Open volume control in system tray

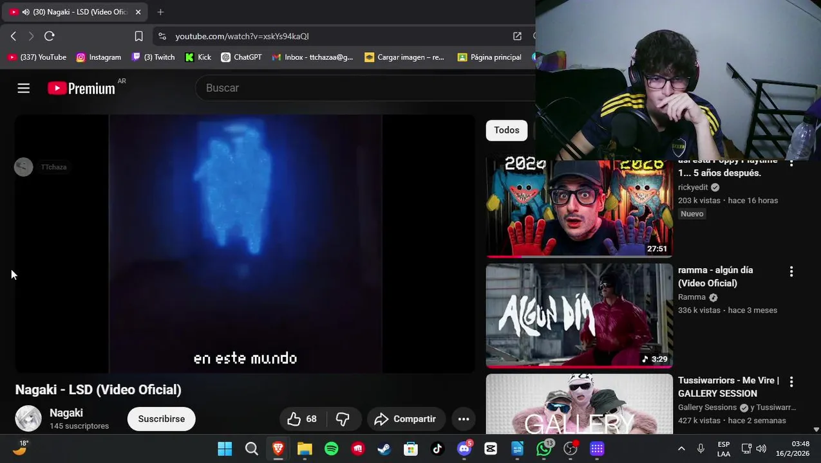click(x=761, y=449)
